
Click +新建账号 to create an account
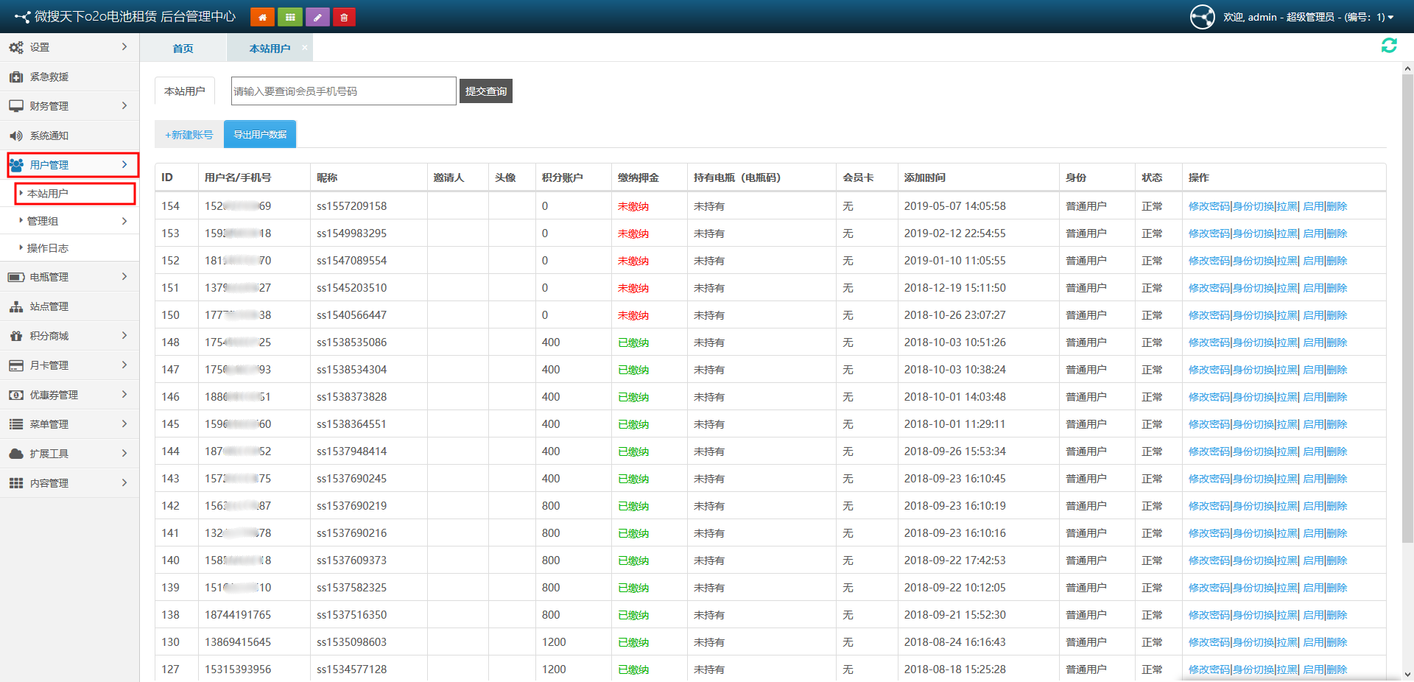click(x=189, y=135)
